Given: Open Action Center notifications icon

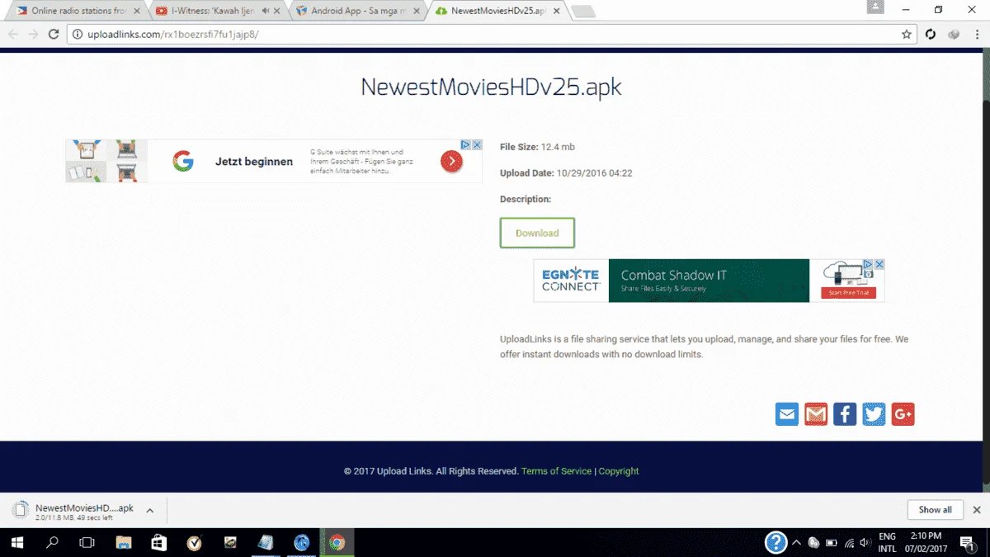Looking at the screenshot, I should click(x=966, y=542).
